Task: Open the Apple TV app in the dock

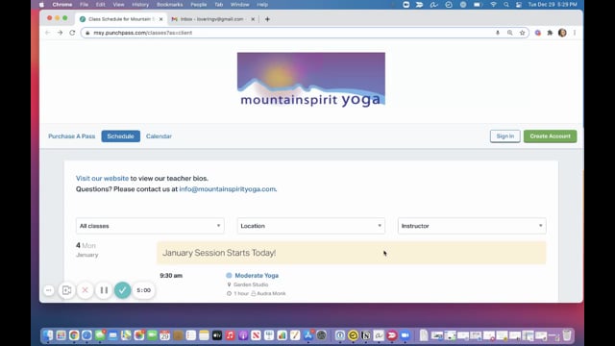Action: (217, 335)
